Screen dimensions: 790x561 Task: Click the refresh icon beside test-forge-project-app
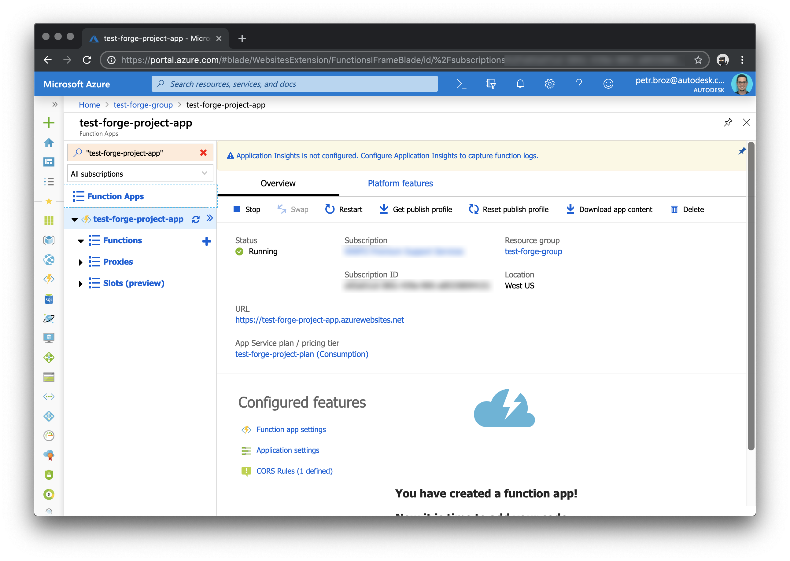pos(196,219)
